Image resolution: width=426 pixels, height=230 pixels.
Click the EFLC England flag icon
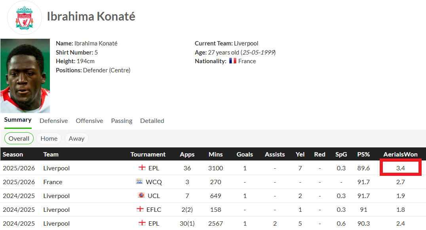tap(140, 209)
